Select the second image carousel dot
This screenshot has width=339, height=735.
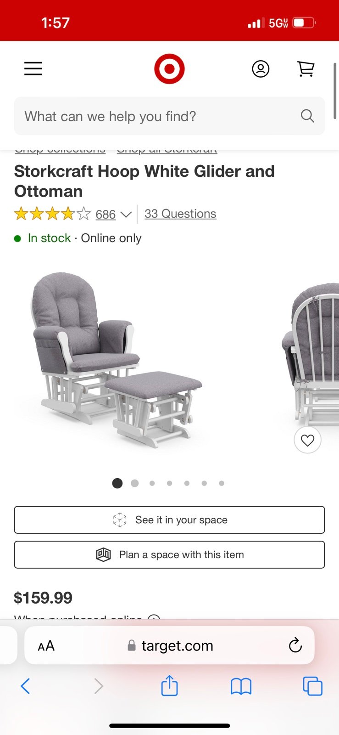(135, 483)
